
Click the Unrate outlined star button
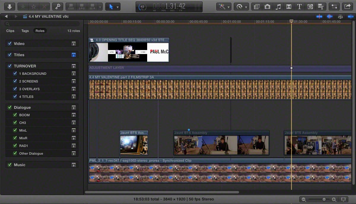point(34,7)
